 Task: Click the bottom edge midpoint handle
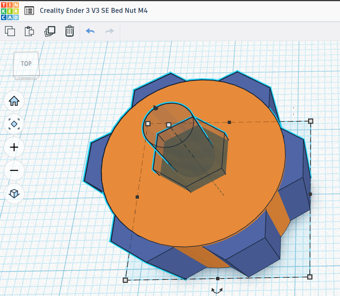[218, 279]
